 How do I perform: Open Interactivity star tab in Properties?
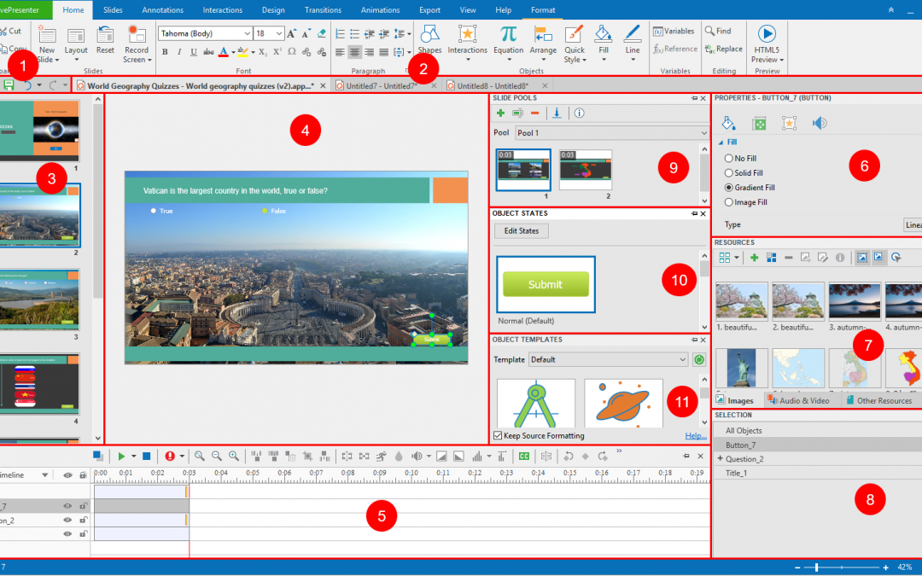click(789, 123)
